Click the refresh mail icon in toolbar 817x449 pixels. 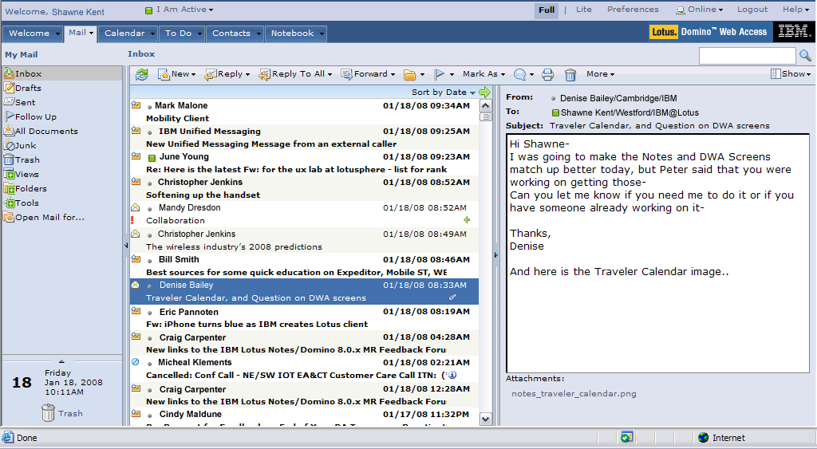click(142, 74)
